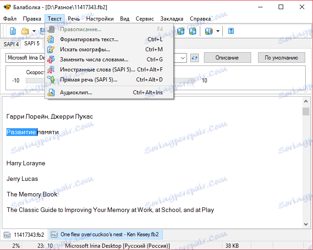Open the Настройки menu
313x250 pixels.
coord(100,19)
